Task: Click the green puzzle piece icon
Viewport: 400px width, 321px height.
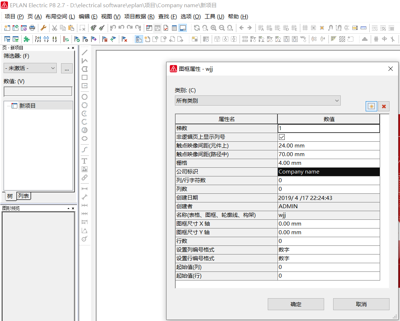Action: [26, 39]
